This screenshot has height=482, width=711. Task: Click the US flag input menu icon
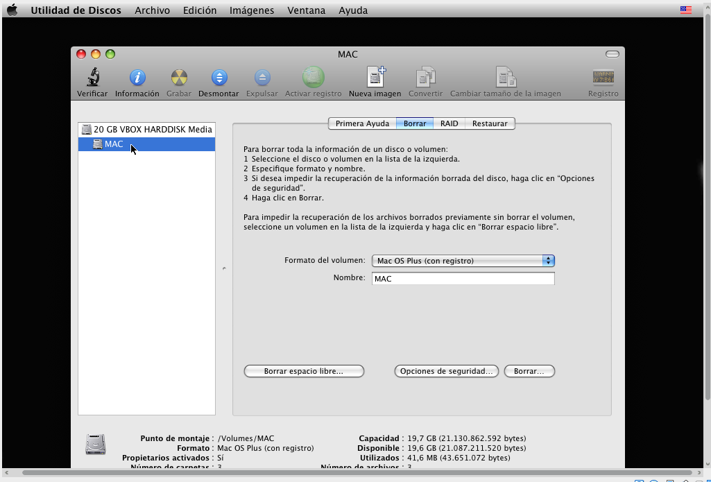coord(685,10)
